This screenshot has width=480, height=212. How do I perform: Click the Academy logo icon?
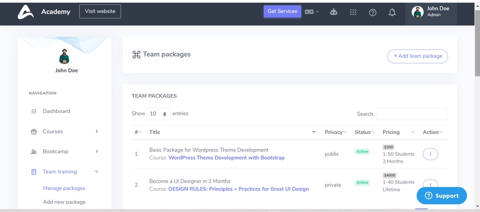coord(25,12)
